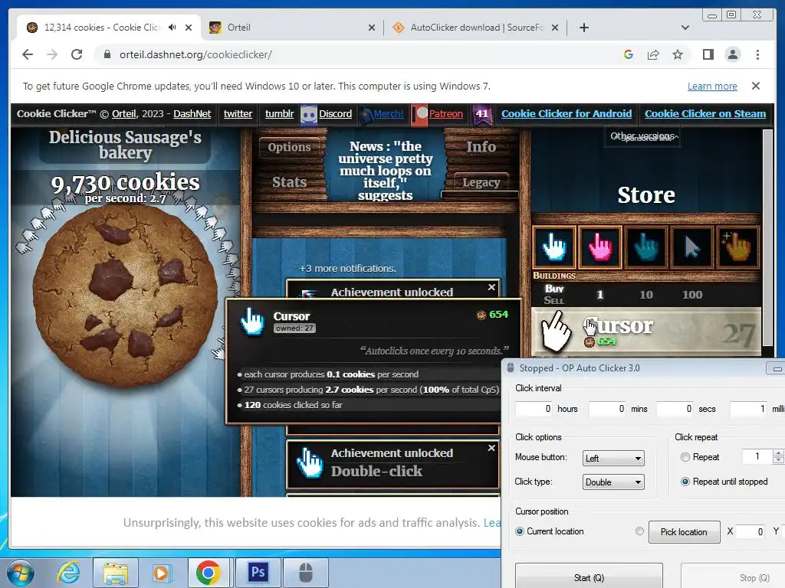785x588 pixels.
Task: Open the Google icon in address bar
Action: 629,54
